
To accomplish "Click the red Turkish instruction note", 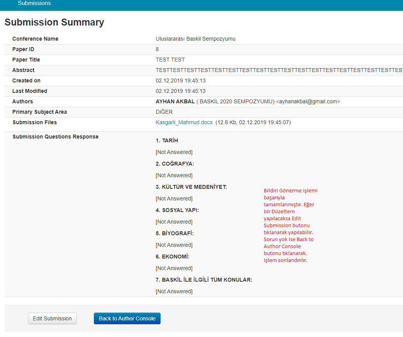I will tap(289, 225).
